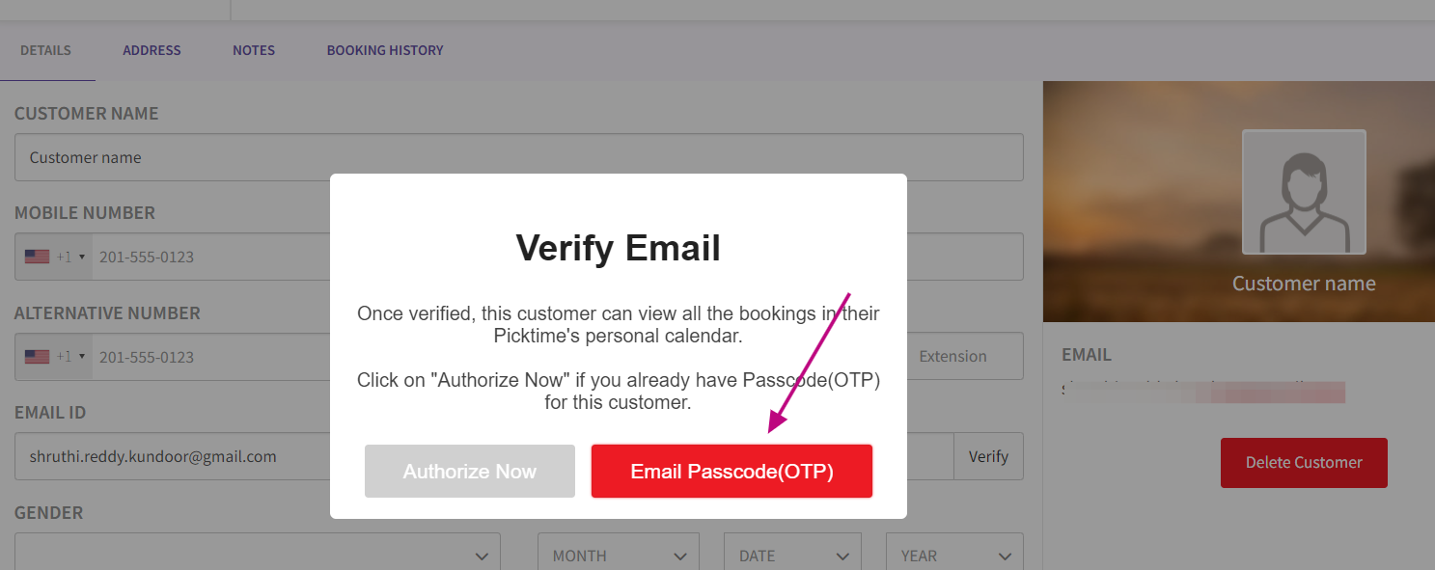1435x570 pixels.
Task: Expand the Gender dropdown
Action: (x=257, y=556)
